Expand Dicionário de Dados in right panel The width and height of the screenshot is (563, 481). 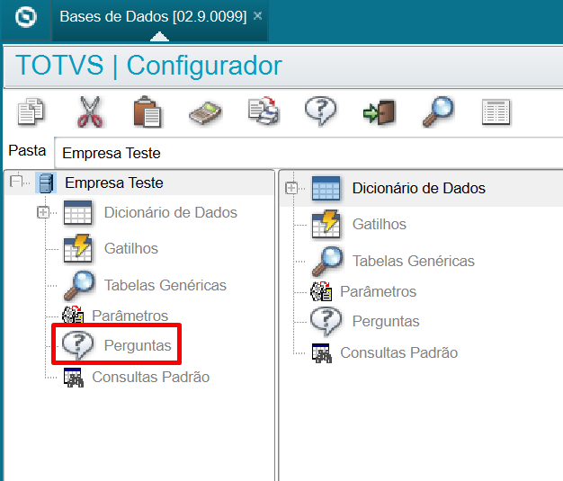click(x=291, y=188)
